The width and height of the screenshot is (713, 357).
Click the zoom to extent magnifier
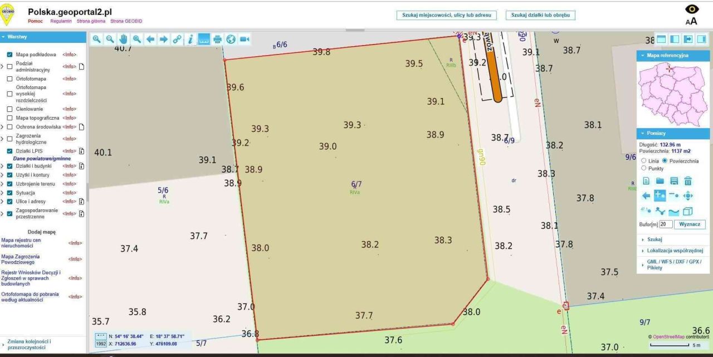point(137,39)
